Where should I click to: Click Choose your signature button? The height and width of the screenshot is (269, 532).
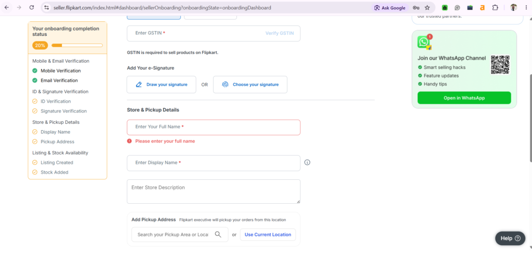tap(250, 84)
